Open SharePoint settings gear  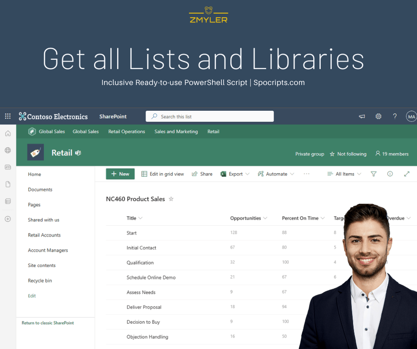pos(378,116)
